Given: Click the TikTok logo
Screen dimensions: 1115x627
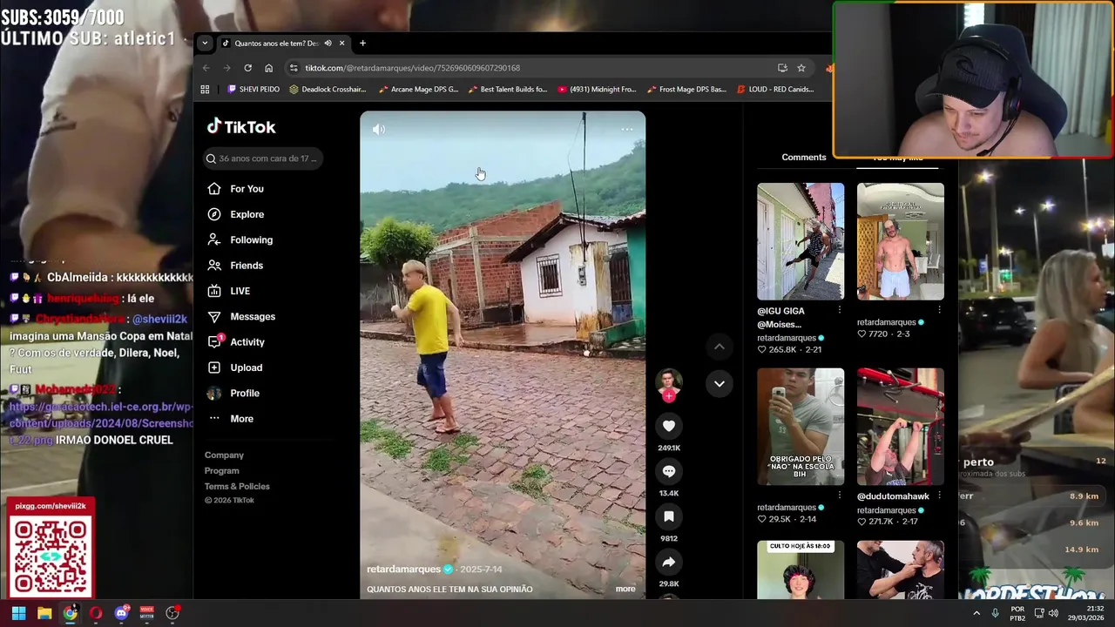Looking at the screenshot, I should tap(241, 126).
